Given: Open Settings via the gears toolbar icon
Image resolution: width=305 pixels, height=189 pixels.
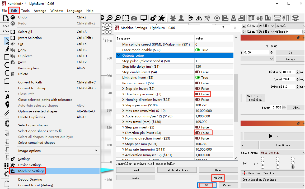Looking at the screenshot, I should tap(153, 18).
